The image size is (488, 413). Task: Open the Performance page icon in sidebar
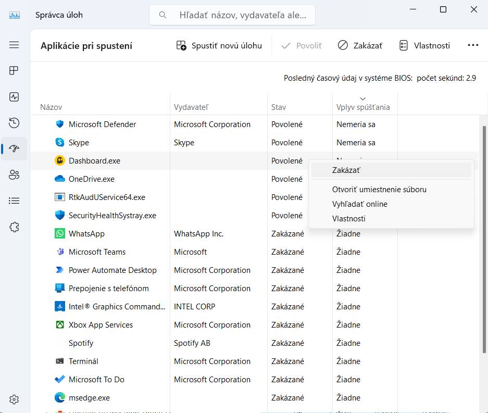pos(14,97)
